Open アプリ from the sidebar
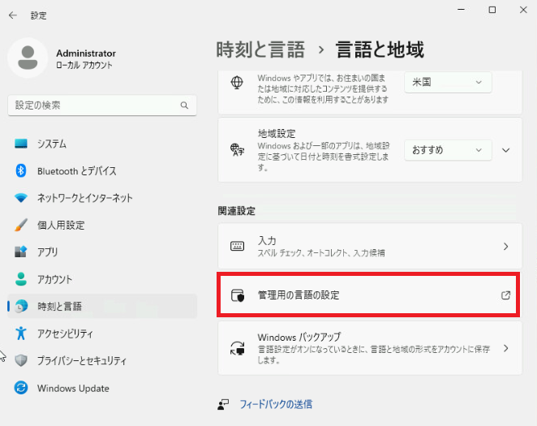 [102, 252]
